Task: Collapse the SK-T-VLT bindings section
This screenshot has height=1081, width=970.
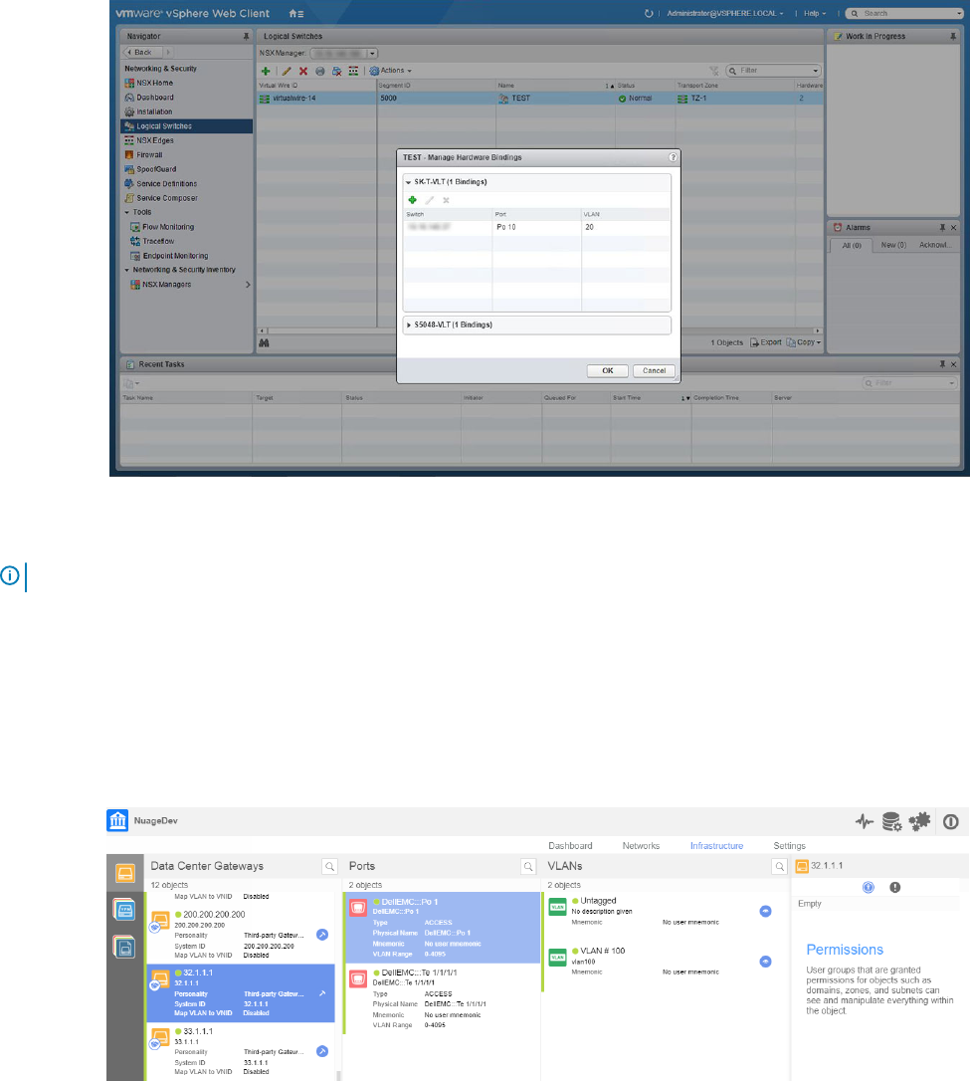Action: (409, 182)
